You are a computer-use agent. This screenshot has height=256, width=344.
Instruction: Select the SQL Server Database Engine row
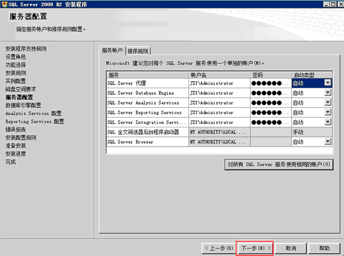[x=220, y=93]
